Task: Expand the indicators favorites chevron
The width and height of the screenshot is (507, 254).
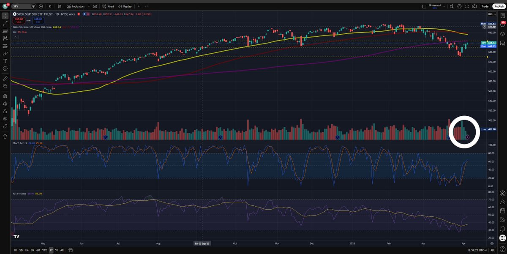Action: (x=89, y=6)
